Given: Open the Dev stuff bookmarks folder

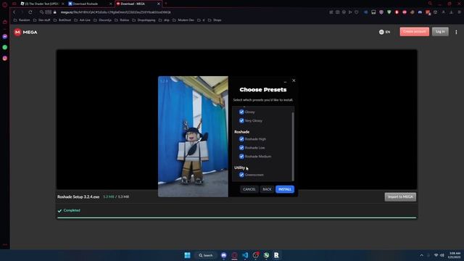Looking at the screenshot, I should coord(42,20).
